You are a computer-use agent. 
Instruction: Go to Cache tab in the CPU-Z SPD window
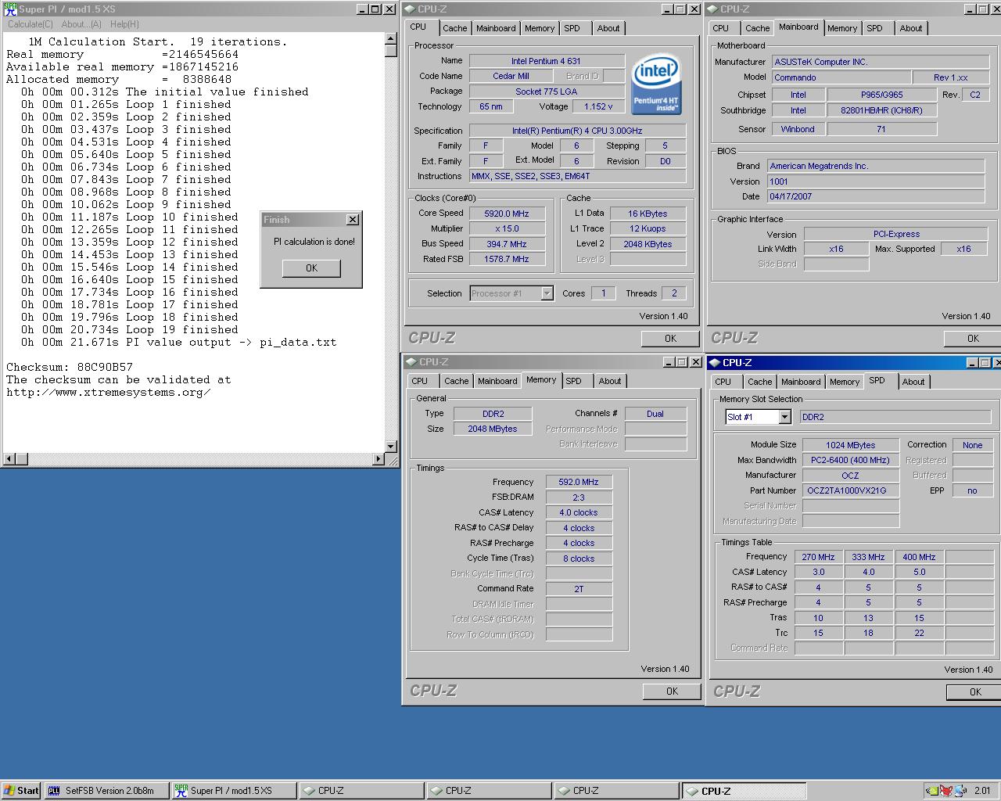click(x=759, y=382)
